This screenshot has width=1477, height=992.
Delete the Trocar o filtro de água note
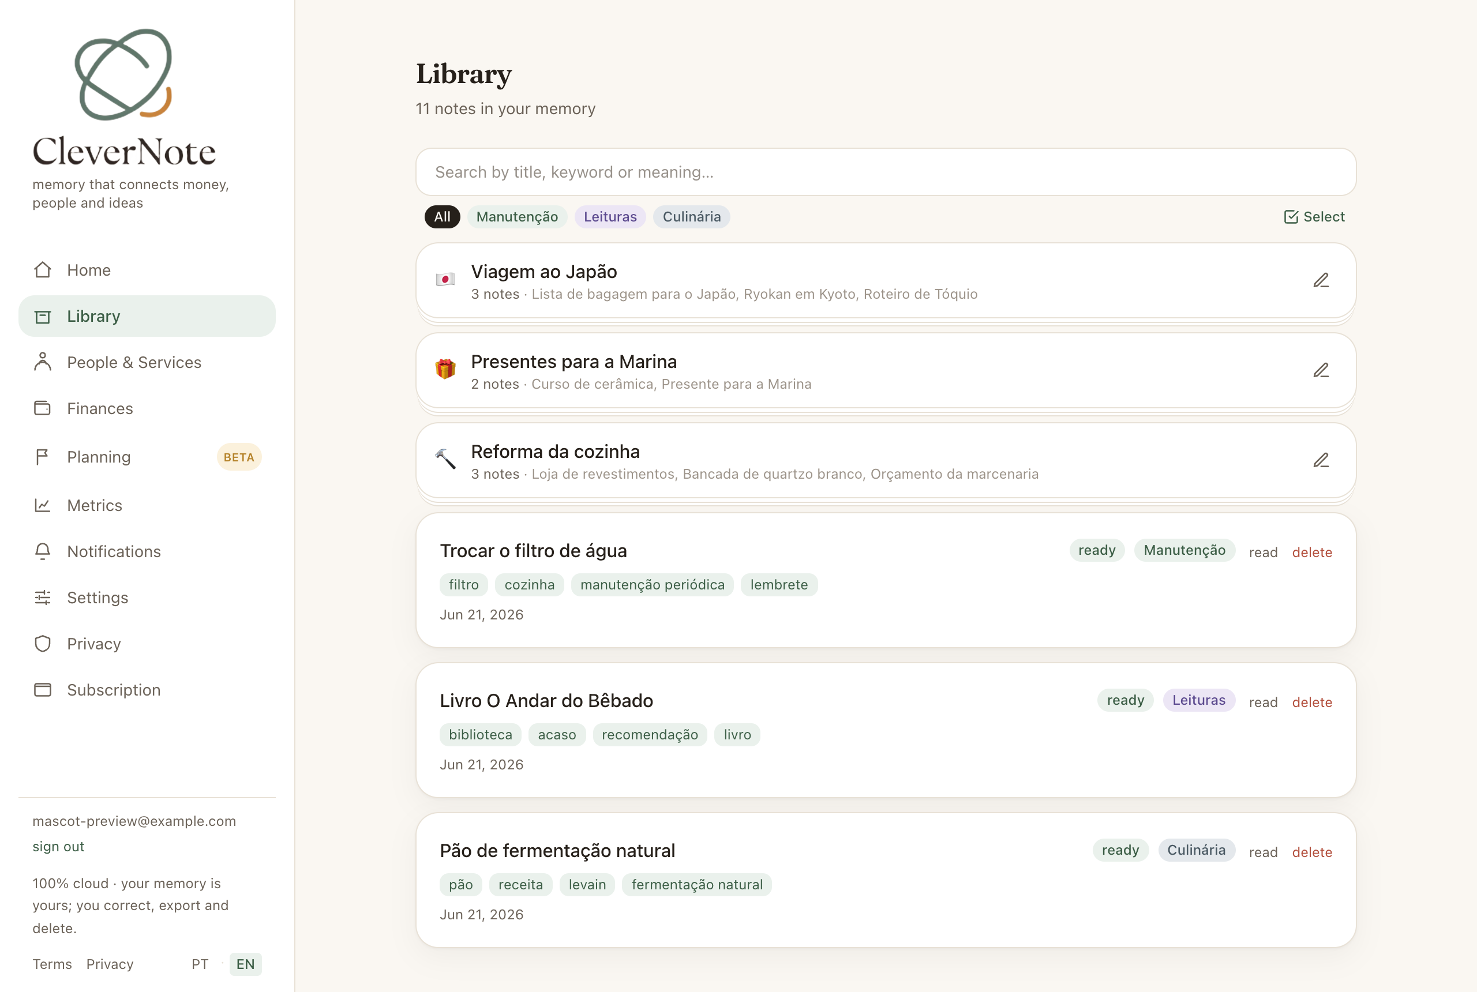click(x=1312, y=553)
